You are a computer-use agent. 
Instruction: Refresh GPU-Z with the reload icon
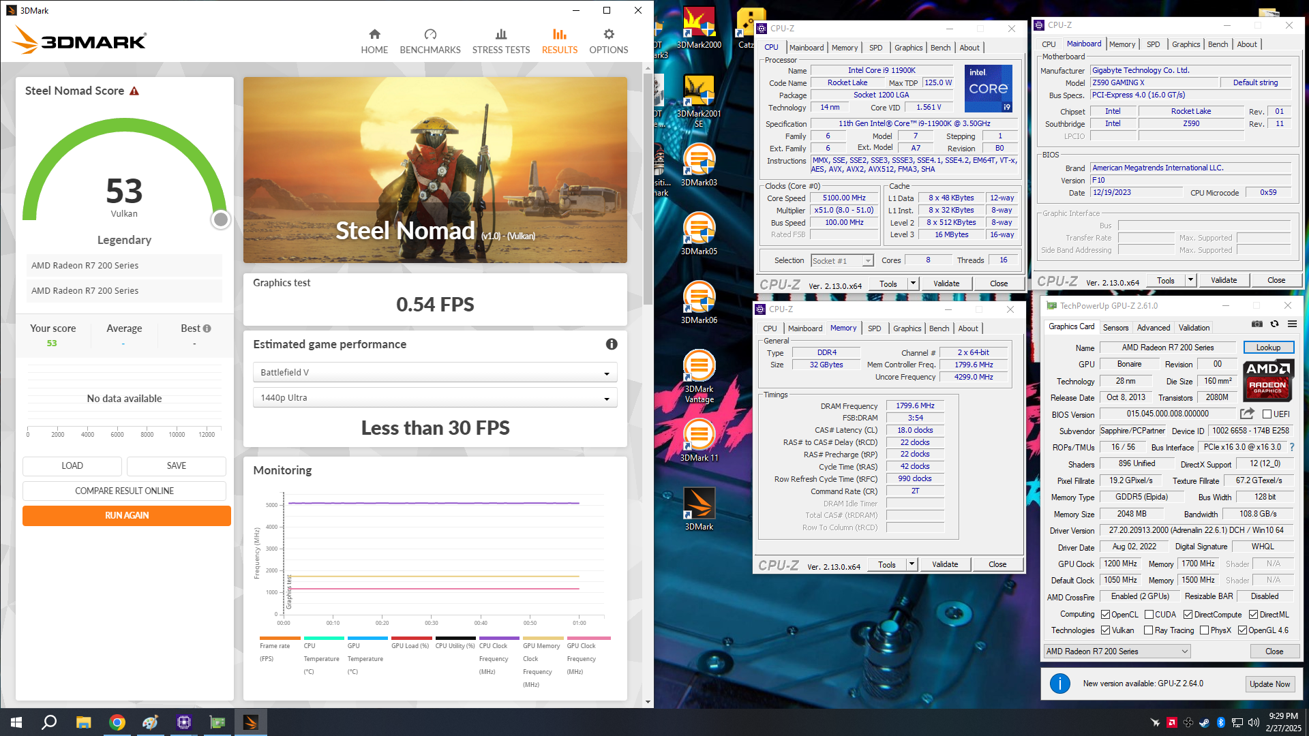point(1274,324)
